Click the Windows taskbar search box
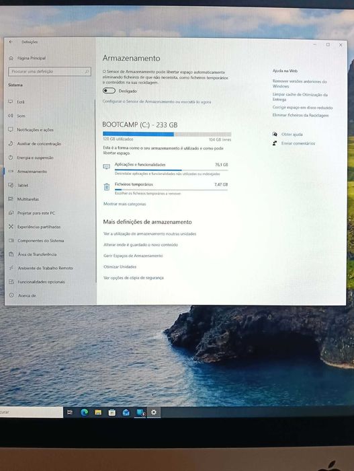 pyautogui.click(x=31, y=412)
